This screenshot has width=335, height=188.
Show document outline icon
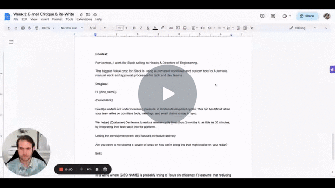[x=11, y=42]
